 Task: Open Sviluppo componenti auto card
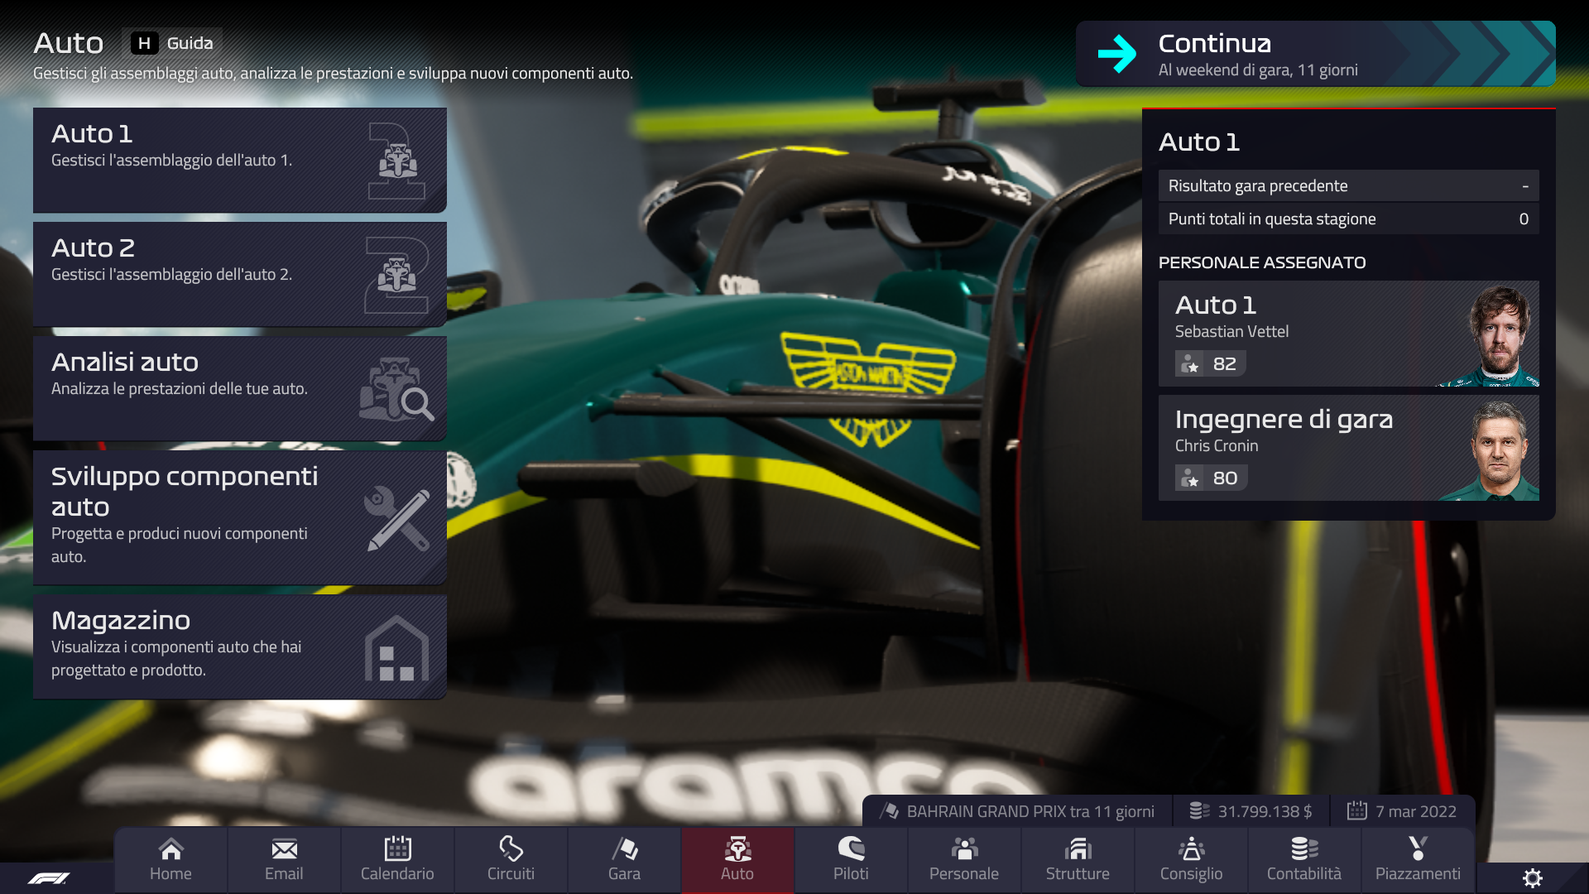[240, 517]
